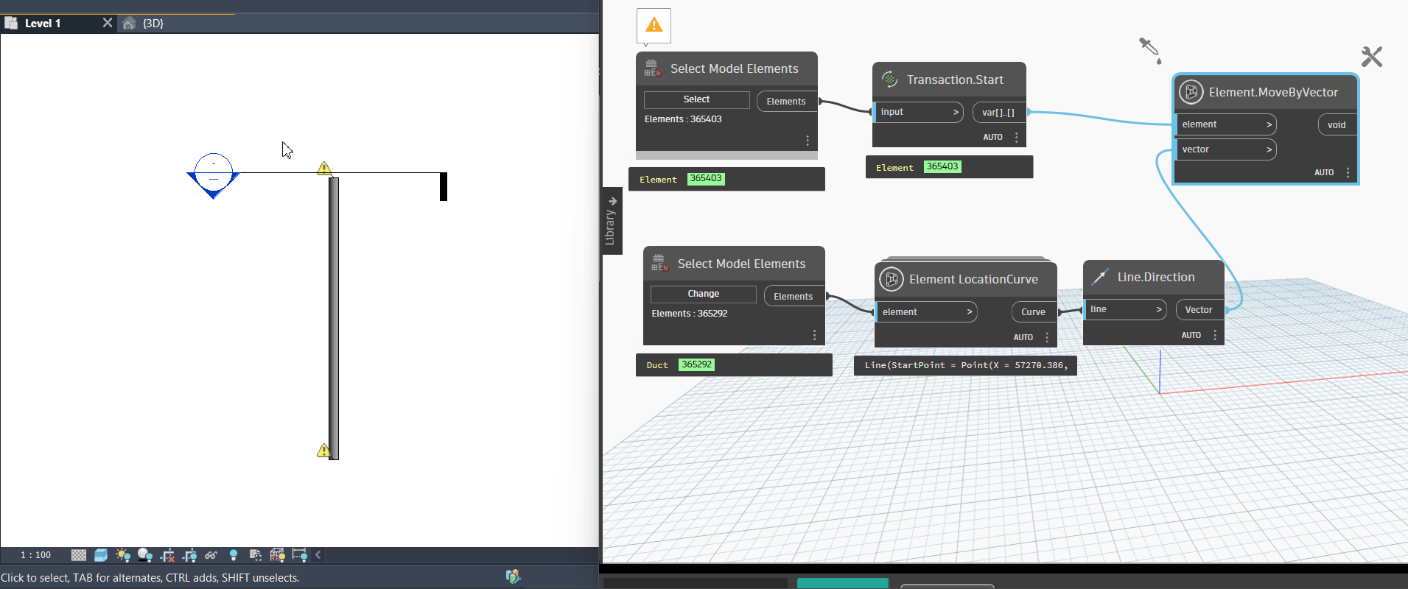Click the Crop View icon
The width and height of the screenshot is (1408, 589).
click(167, 555)
